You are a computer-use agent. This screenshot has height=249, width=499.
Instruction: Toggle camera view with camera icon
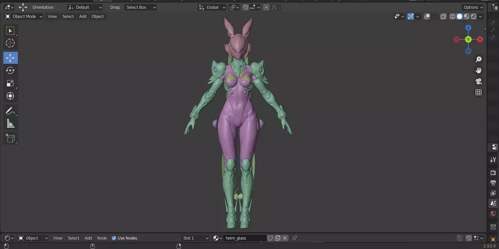pyautogui.click(x=479, y=81)
